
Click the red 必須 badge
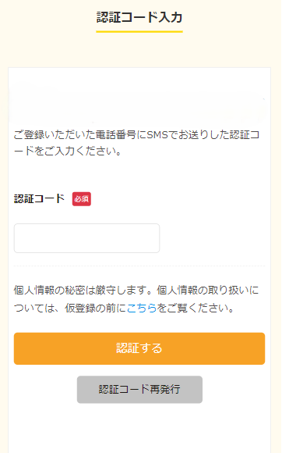pos(82,199)
